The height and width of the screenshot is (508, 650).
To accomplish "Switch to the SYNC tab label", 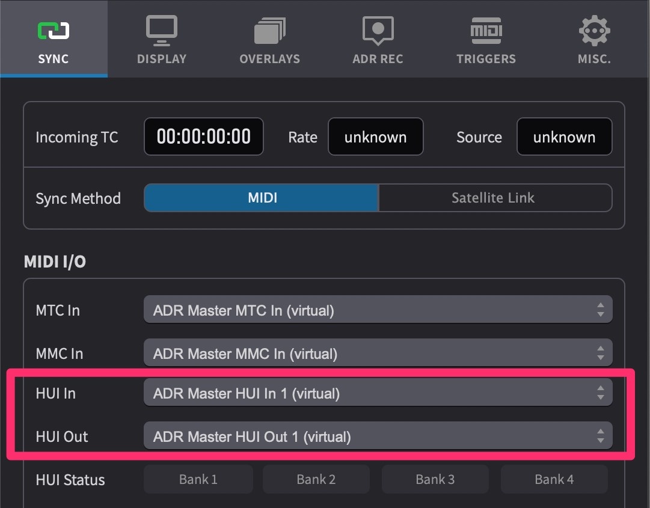I will pyautogui.click(x=54, y=59).
